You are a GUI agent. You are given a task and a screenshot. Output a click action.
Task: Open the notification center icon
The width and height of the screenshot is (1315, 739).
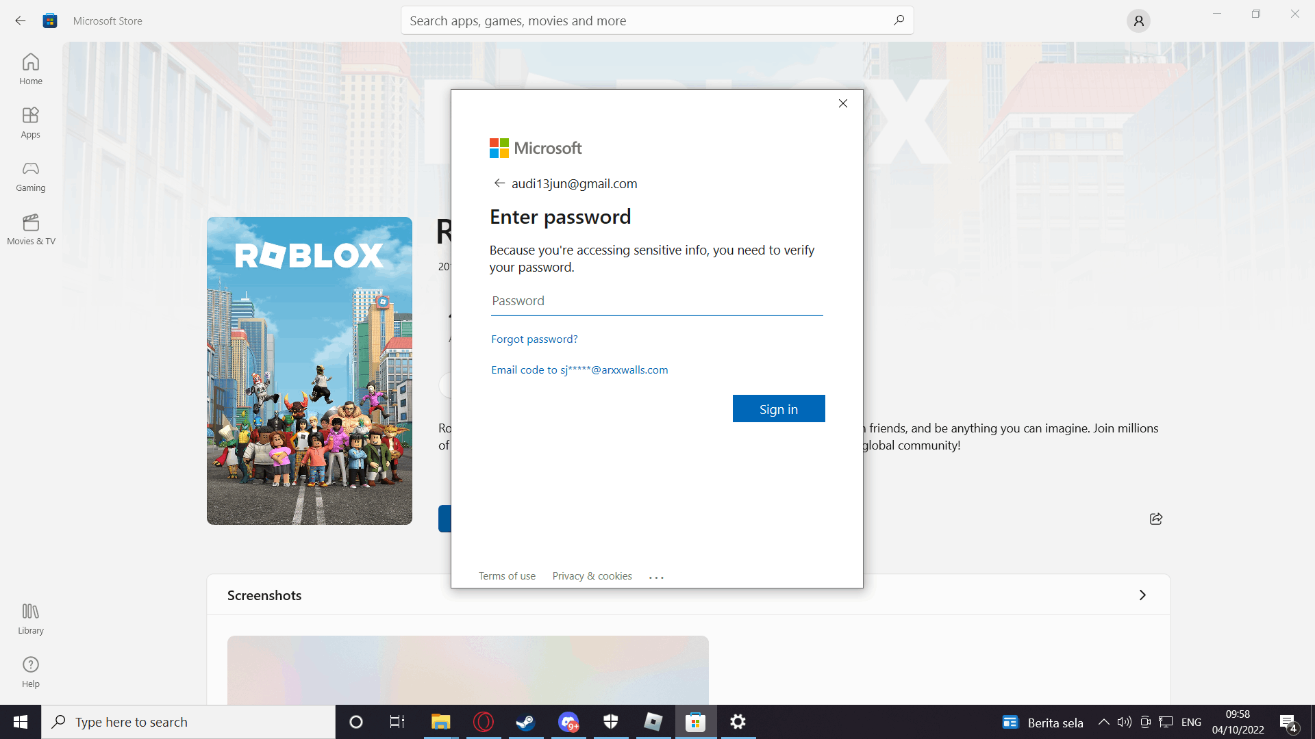[x=1288, y=723]
